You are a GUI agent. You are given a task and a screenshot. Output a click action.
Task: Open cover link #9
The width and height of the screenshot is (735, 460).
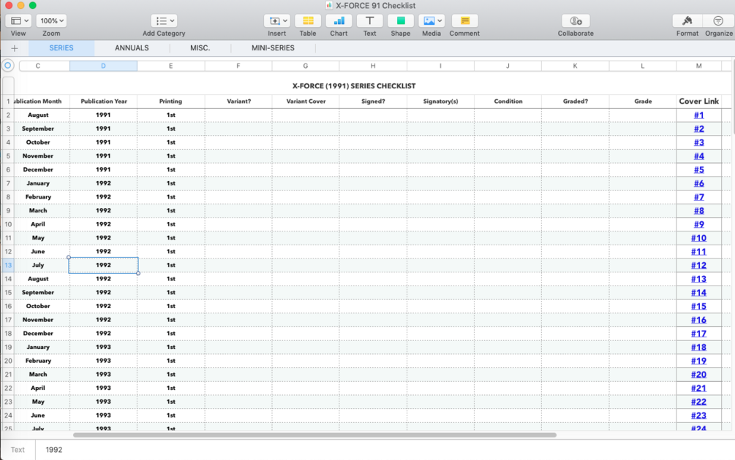click(x=699, y=225)
